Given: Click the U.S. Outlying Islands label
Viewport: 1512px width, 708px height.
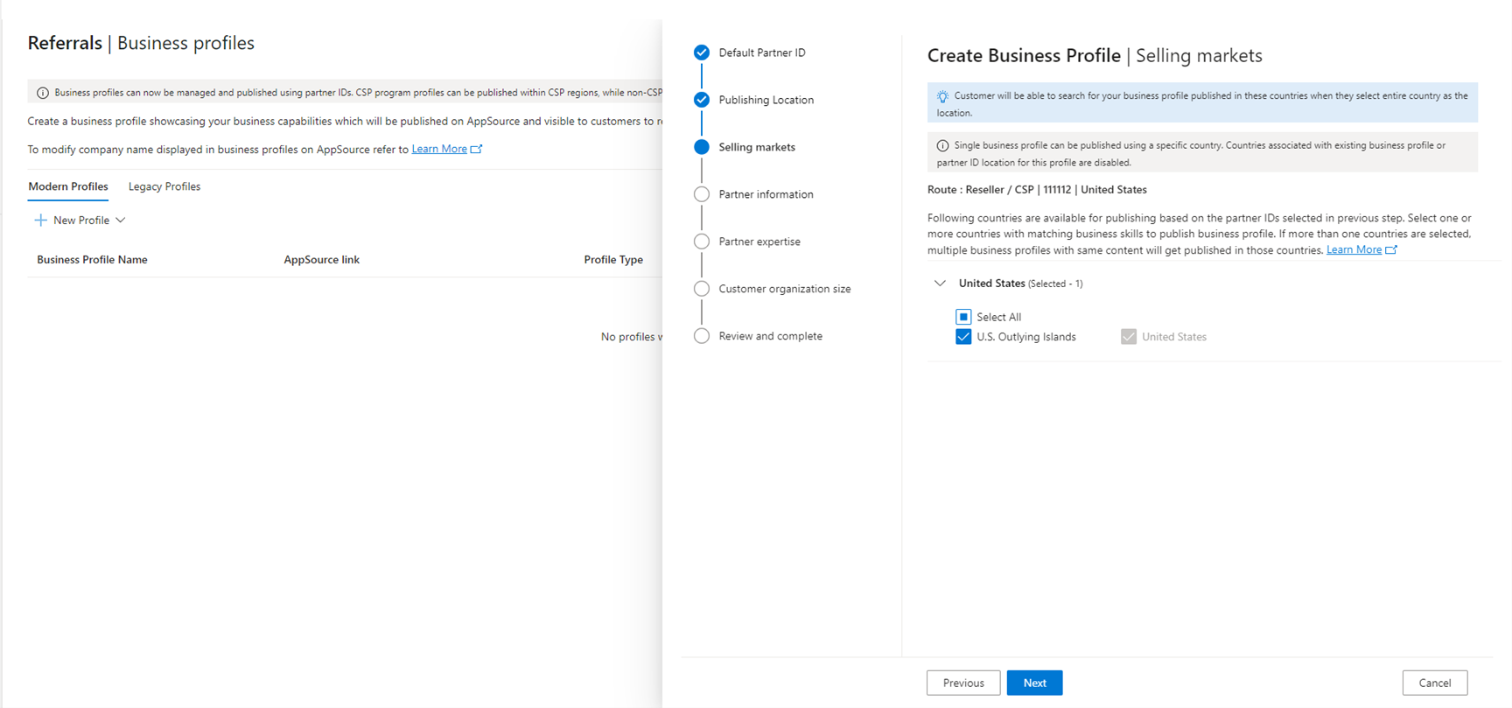Looking at the screenshot, I should [x=1026, y=337].
